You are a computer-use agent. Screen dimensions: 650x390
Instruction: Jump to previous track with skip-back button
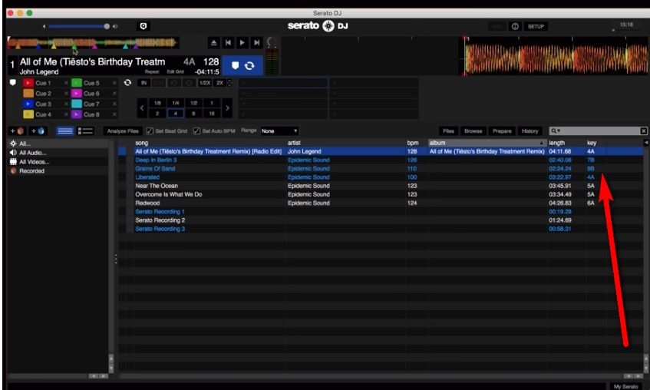click(x=228, y=42)
